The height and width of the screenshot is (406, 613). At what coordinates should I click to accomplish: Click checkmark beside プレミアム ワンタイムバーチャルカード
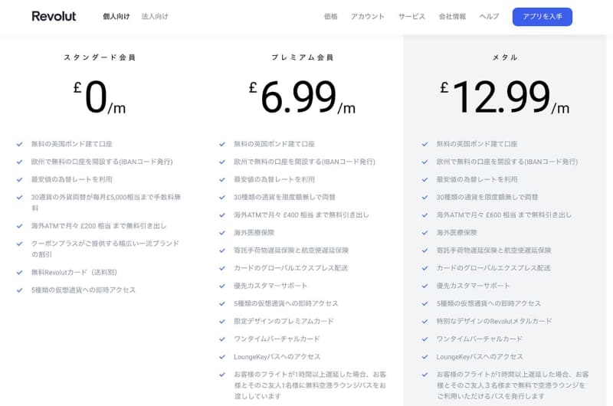(222, 339)
